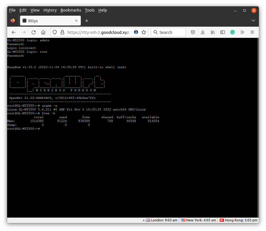Close the Rttys tab

[x=76, y=21]
